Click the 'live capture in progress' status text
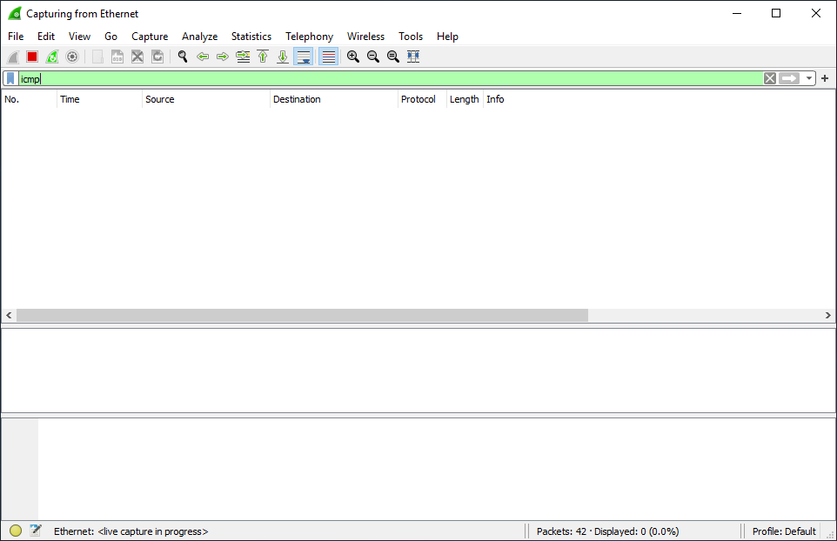The image size is (837, 541). (152, 531)
